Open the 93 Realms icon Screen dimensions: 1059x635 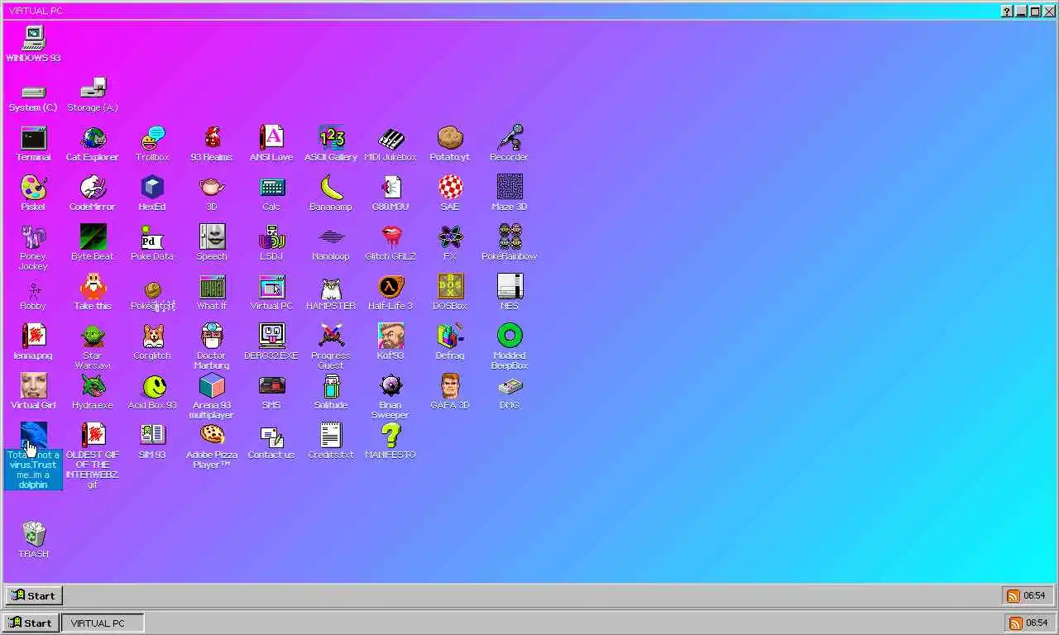[x=212, y=137]
